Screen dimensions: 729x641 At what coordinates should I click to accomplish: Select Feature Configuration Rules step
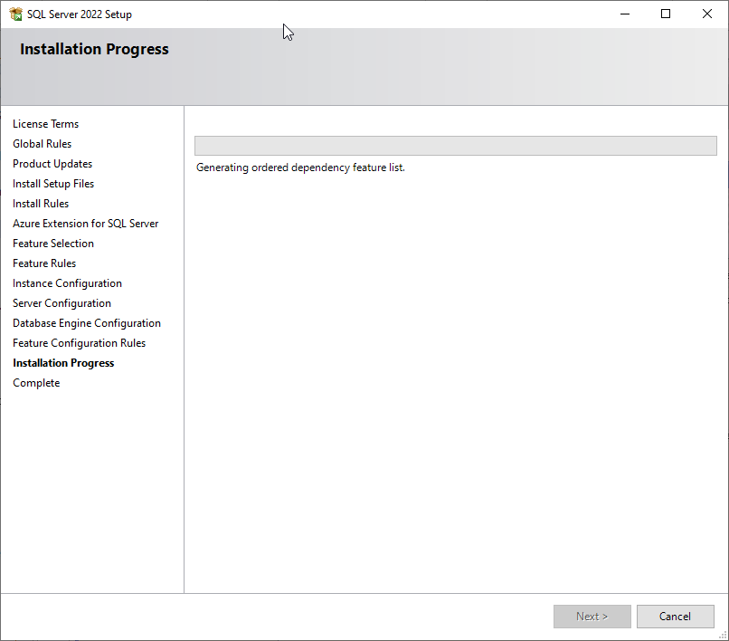pos(79,343)
